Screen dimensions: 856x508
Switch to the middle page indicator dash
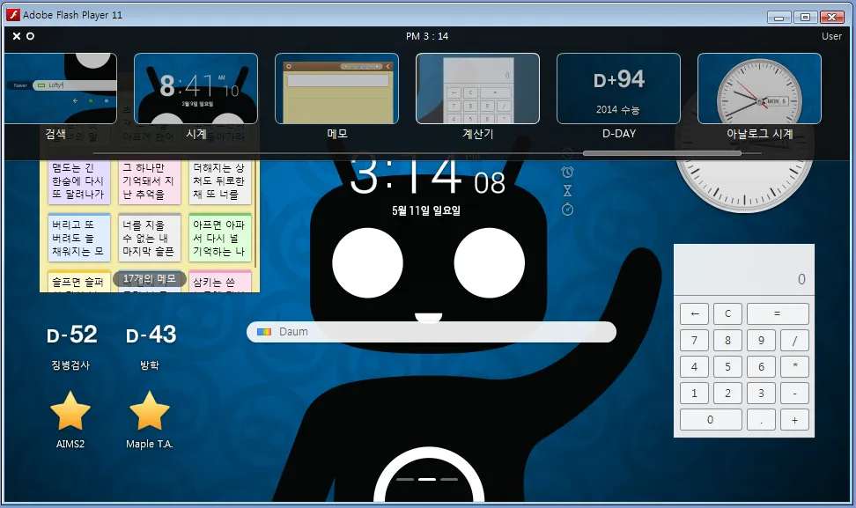point(427,479)
